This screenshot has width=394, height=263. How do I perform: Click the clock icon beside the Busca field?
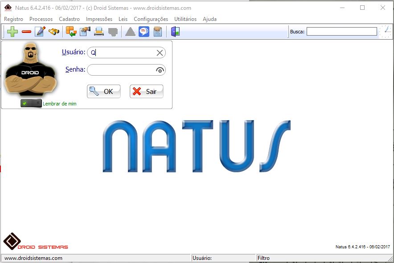(x=386, y=32)
